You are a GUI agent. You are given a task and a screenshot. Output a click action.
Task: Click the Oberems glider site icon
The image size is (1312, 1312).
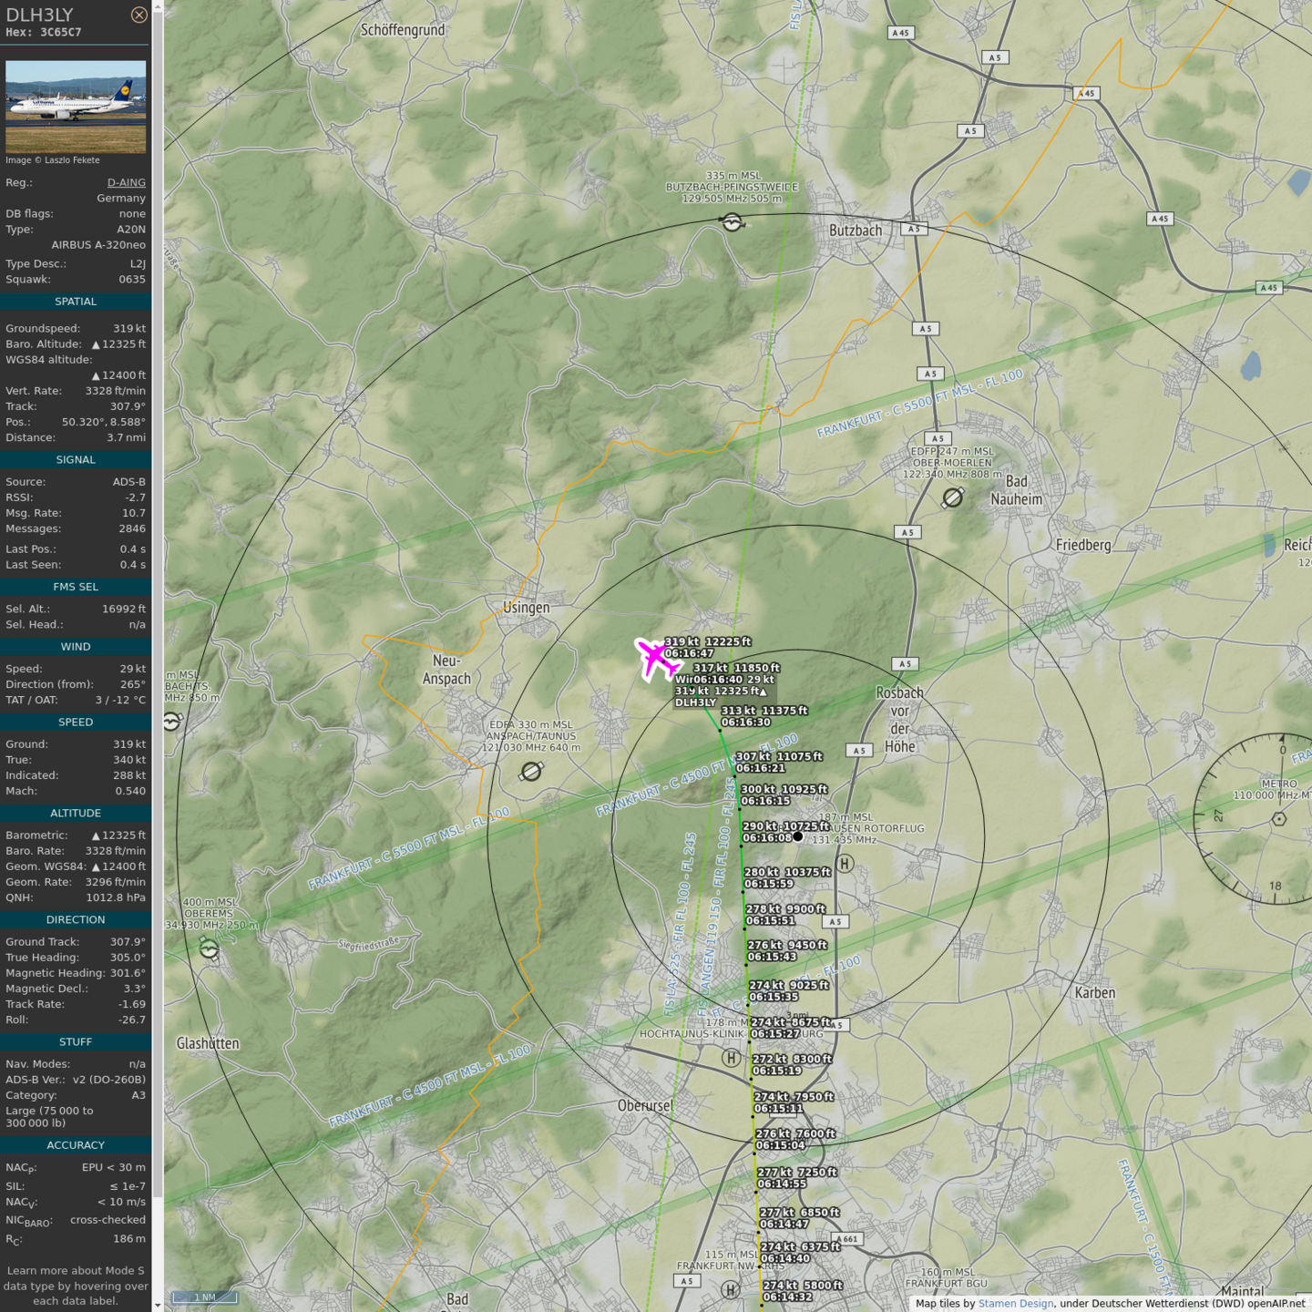(209, 949)
